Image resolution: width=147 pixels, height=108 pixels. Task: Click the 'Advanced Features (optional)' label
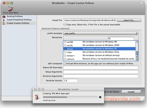point(56,29)
